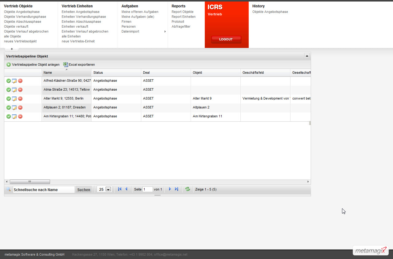Open Protokoll menu item
This screenshot has width=393, height=259.
(x=178, y=22)
